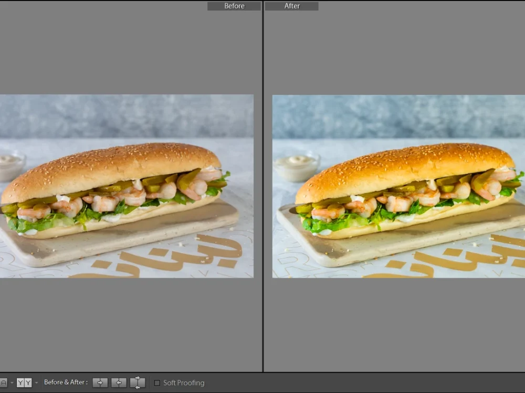Click the After sandwich photo preview
The image size is (525, 393).
398,186
